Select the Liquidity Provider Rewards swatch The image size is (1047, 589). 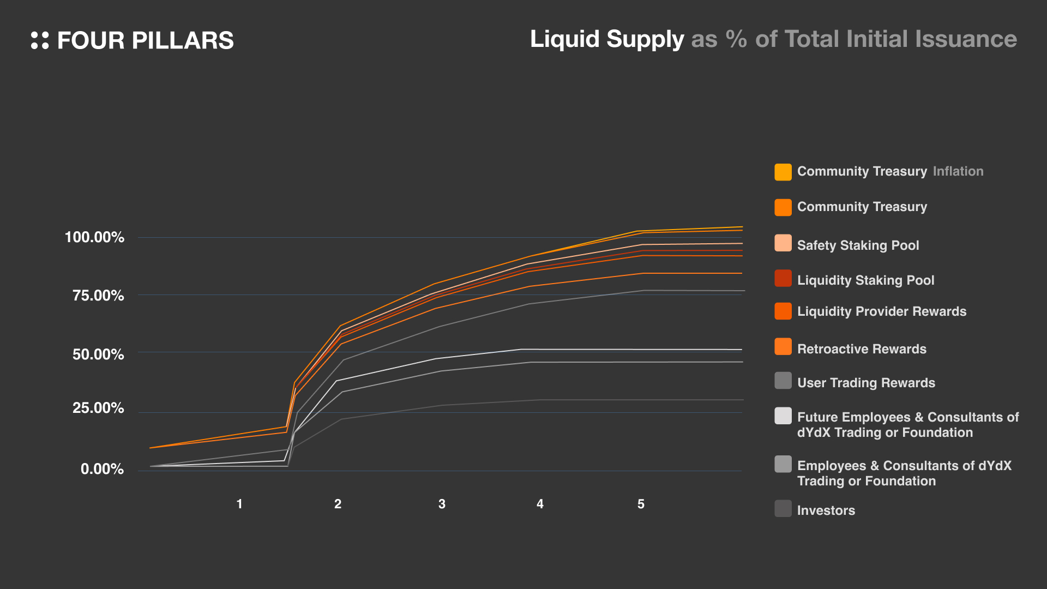pyautogui.click(x=783, y=311)
